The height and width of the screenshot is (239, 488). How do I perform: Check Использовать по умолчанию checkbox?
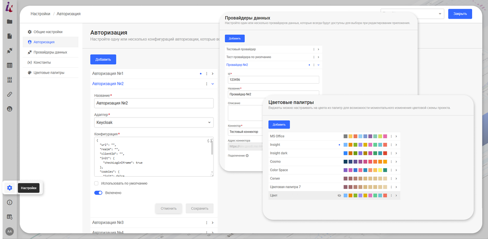coord(96,183)
